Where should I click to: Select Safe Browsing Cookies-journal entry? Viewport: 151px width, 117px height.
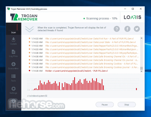pyautogui.click(x=83, y=67)
